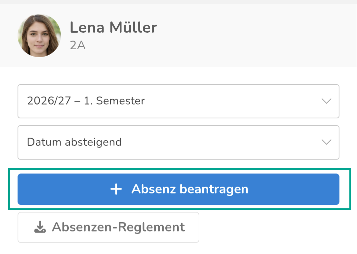Click the class label 2A

click(x=78, y=45)
